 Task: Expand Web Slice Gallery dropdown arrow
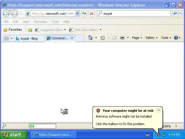coord(100,30)
